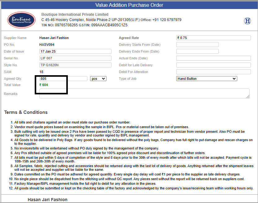Click the Terms & Conditions heading
Viewport: 258px width, 203px height.
(26, 112)
